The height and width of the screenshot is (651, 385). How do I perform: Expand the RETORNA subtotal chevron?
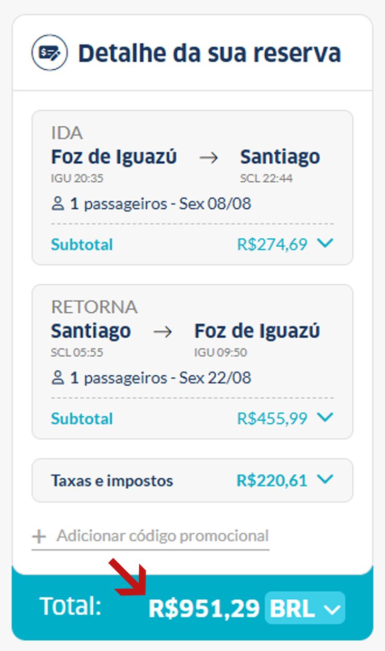click(326, 417)
